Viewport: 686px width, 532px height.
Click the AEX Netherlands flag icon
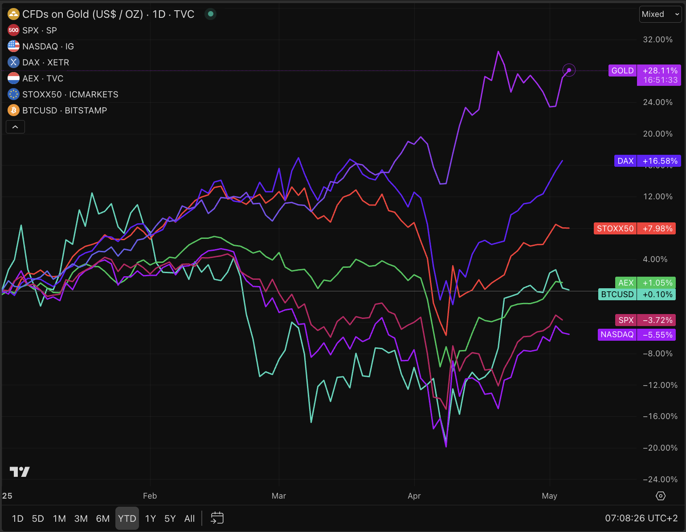coord(14,78)
